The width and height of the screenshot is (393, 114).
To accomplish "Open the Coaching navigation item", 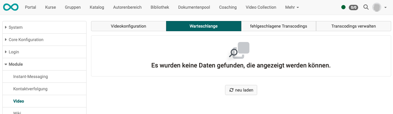I will [228, 7].
